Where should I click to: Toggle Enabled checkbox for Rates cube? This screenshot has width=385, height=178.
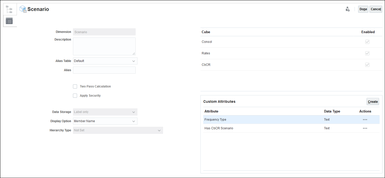pos(367,53)
